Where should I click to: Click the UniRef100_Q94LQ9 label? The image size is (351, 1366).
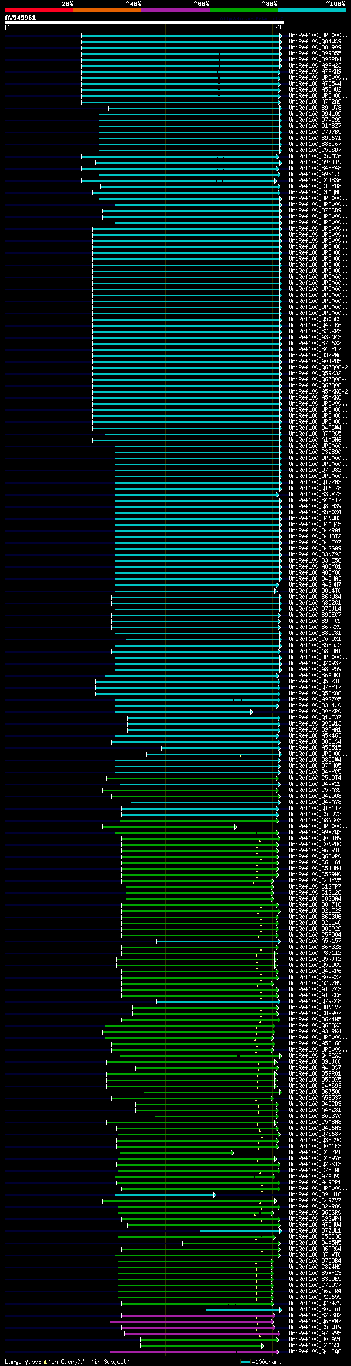pos(315,114)
